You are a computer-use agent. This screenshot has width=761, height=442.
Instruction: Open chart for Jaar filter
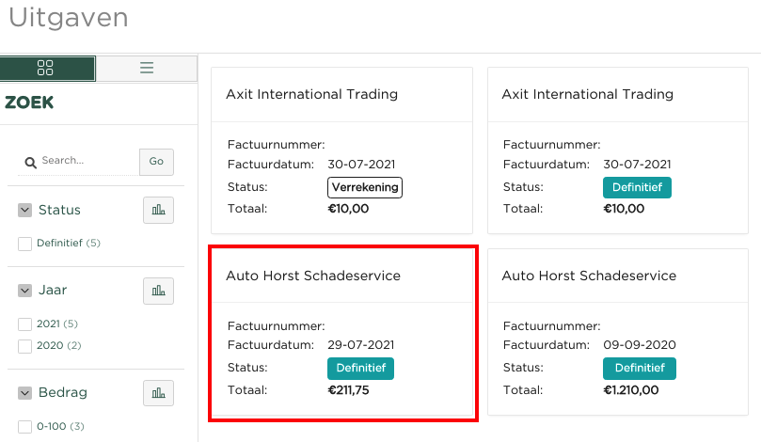click(158, 291)
